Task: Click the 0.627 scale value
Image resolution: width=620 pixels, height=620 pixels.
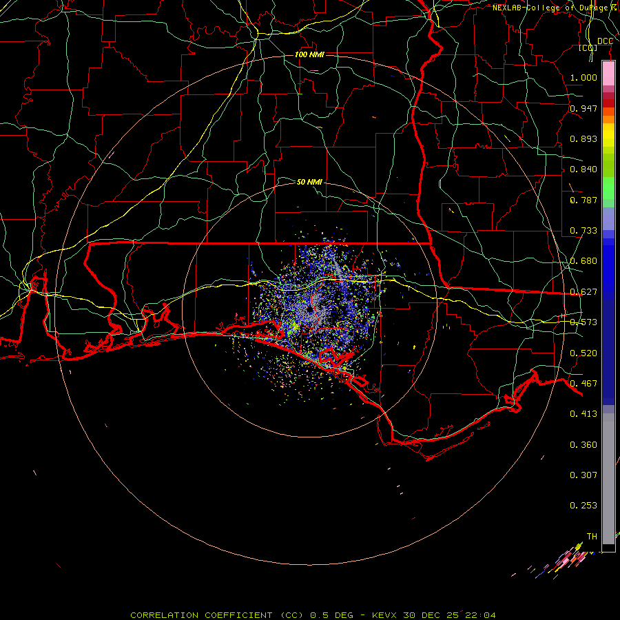Action: [x=583, y=292]
